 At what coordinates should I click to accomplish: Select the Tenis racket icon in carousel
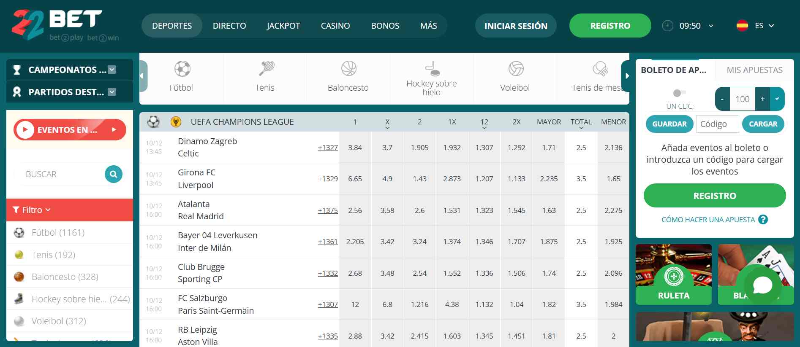(266, 68)
